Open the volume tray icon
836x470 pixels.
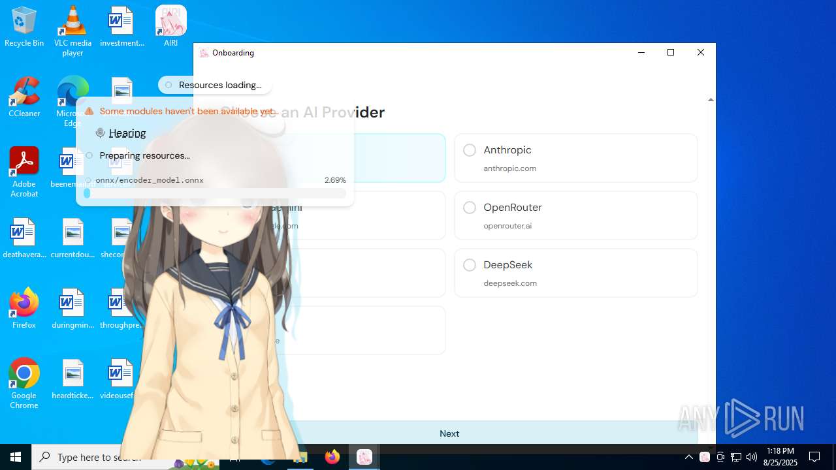pyautogui.click(x=752, y=457)
